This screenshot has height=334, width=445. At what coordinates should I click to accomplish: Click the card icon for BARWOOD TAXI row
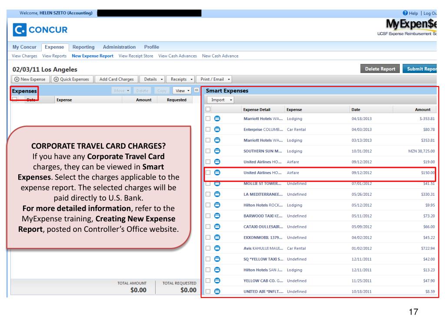pyautogui.click(x=217, y=216)
